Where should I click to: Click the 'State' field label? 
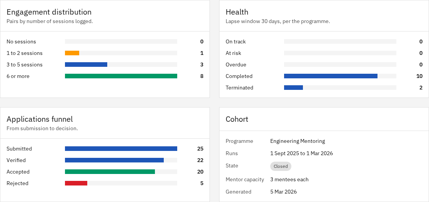(x=232, y=166)
